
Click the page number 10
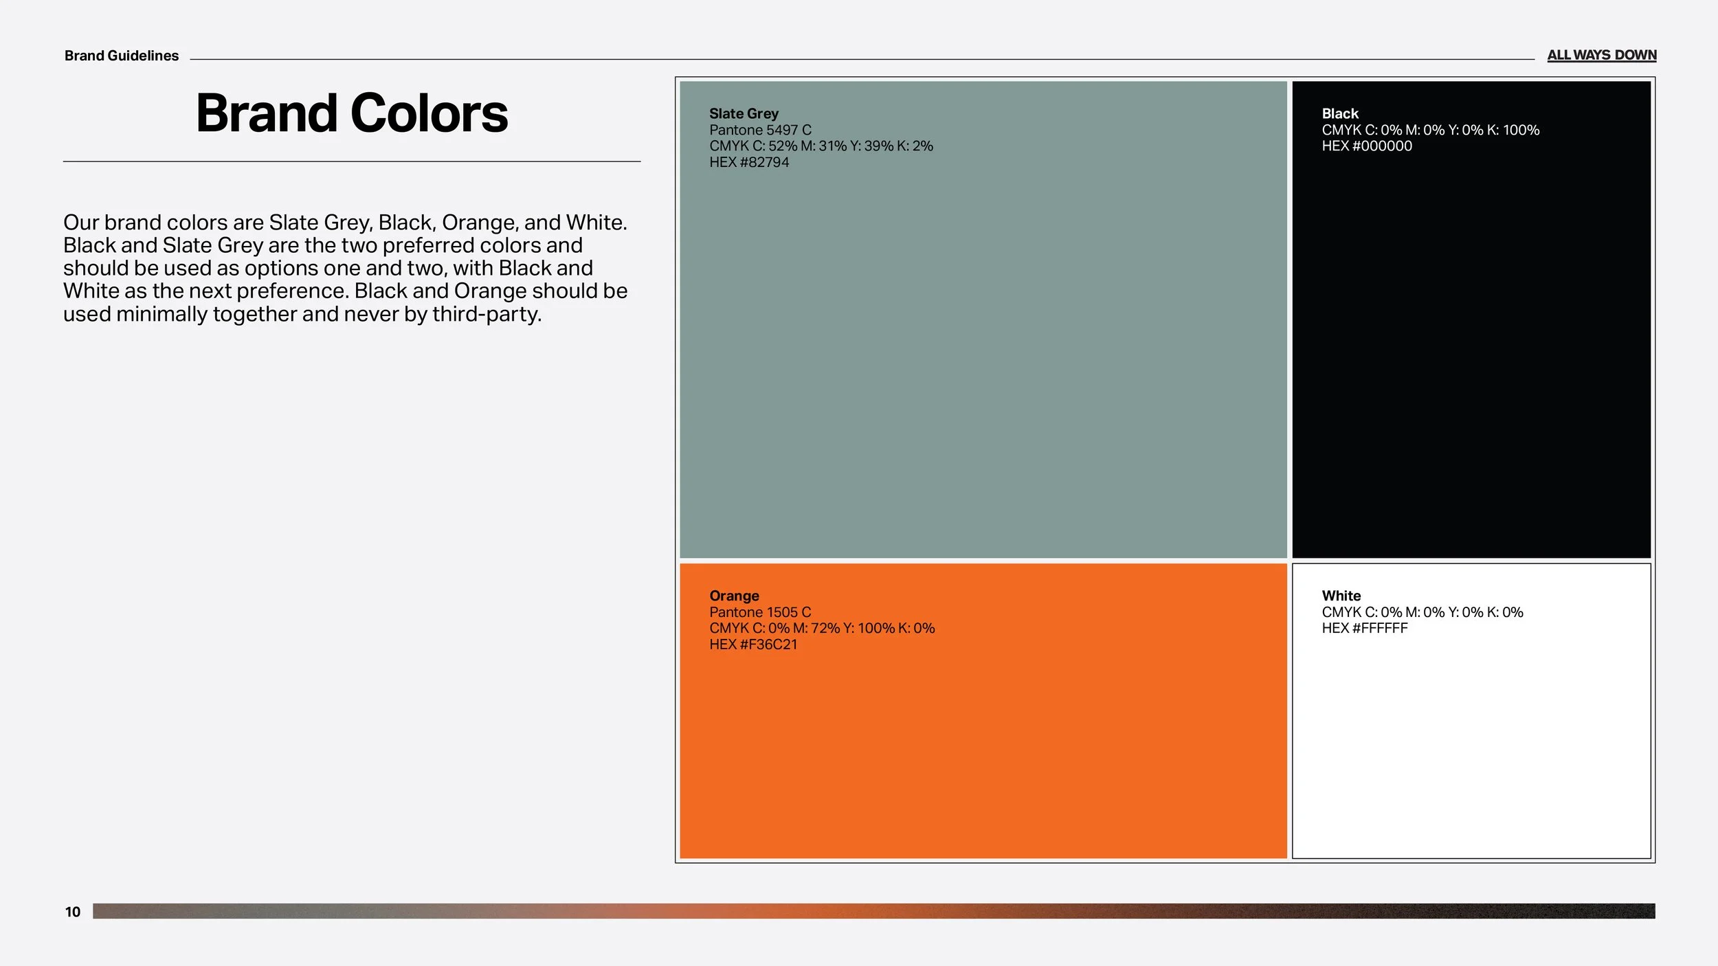pyautogui.click(x=73, y=912)
